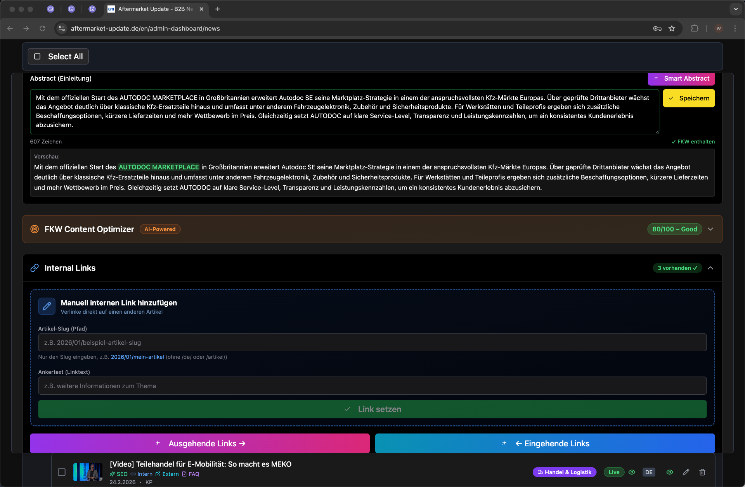Screen dimensions: 745x487
Task: Click the FKW enthalten checkmark indicator
Action: [x=693, y=142]
